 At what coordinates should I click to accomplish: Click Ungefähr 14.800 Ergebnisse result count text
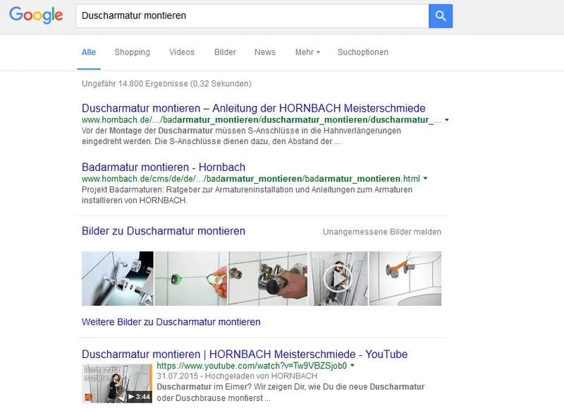(x=166, y=84)
